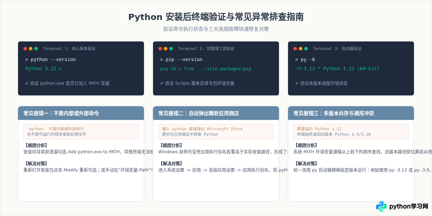Viewport: 432px width, 216px height.
Task: Select the '> py -0' command line
Action: [305, 59]
